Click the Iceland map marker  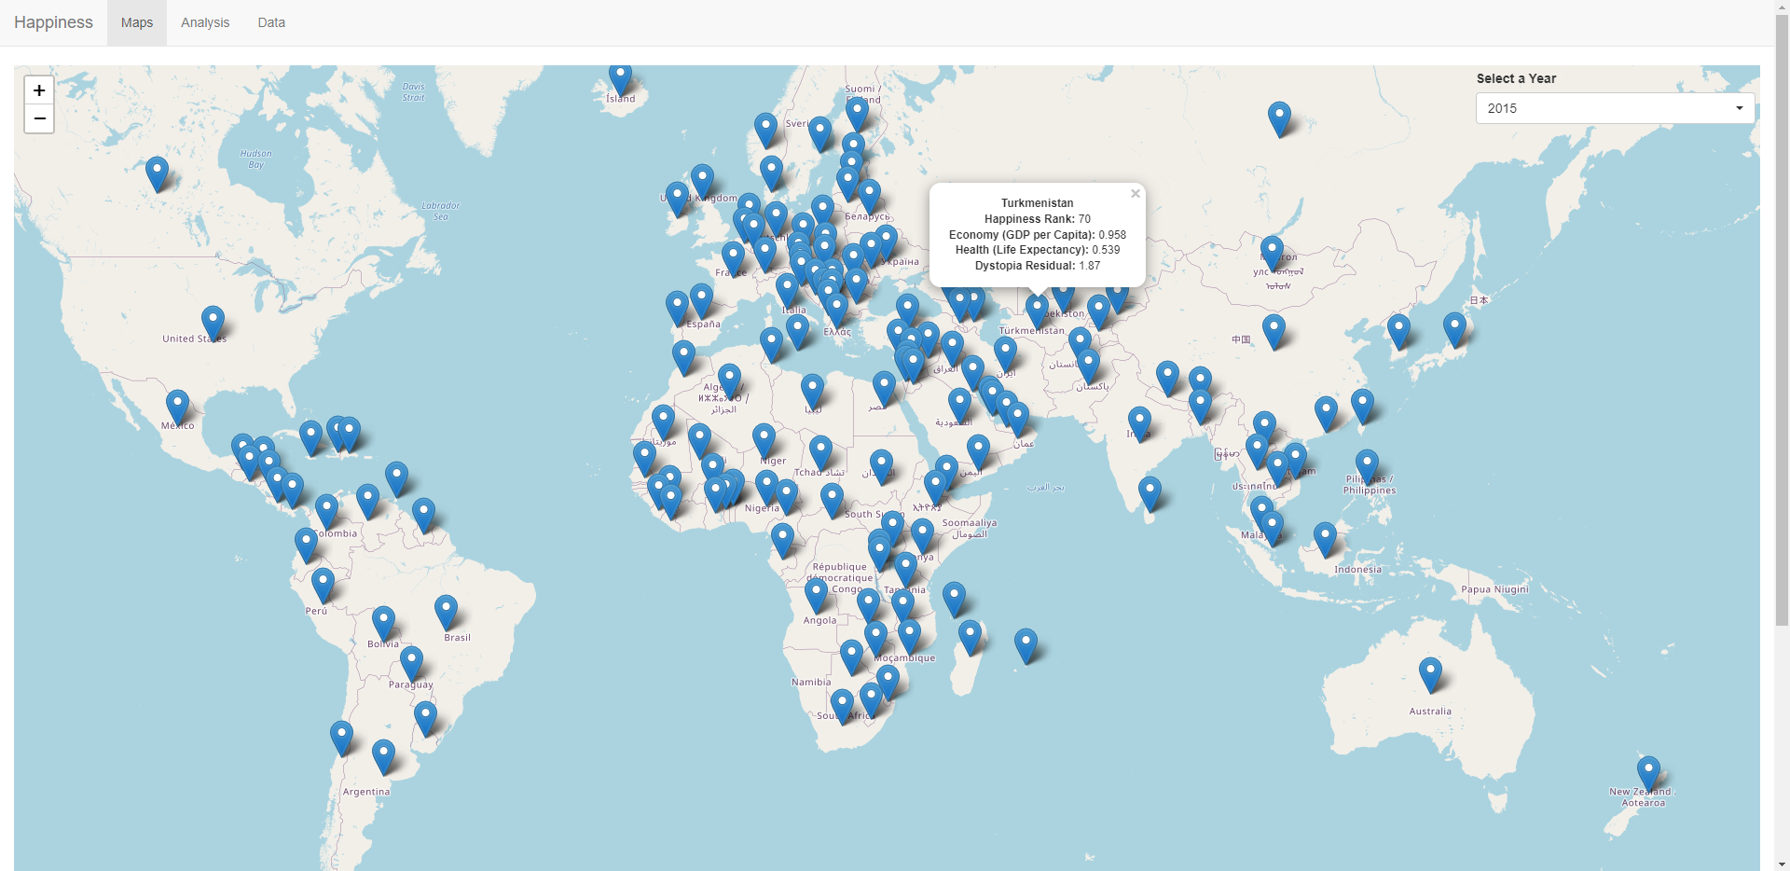620,76
